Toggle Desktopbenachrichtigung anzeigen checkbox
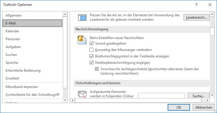 tap(92, 63)
